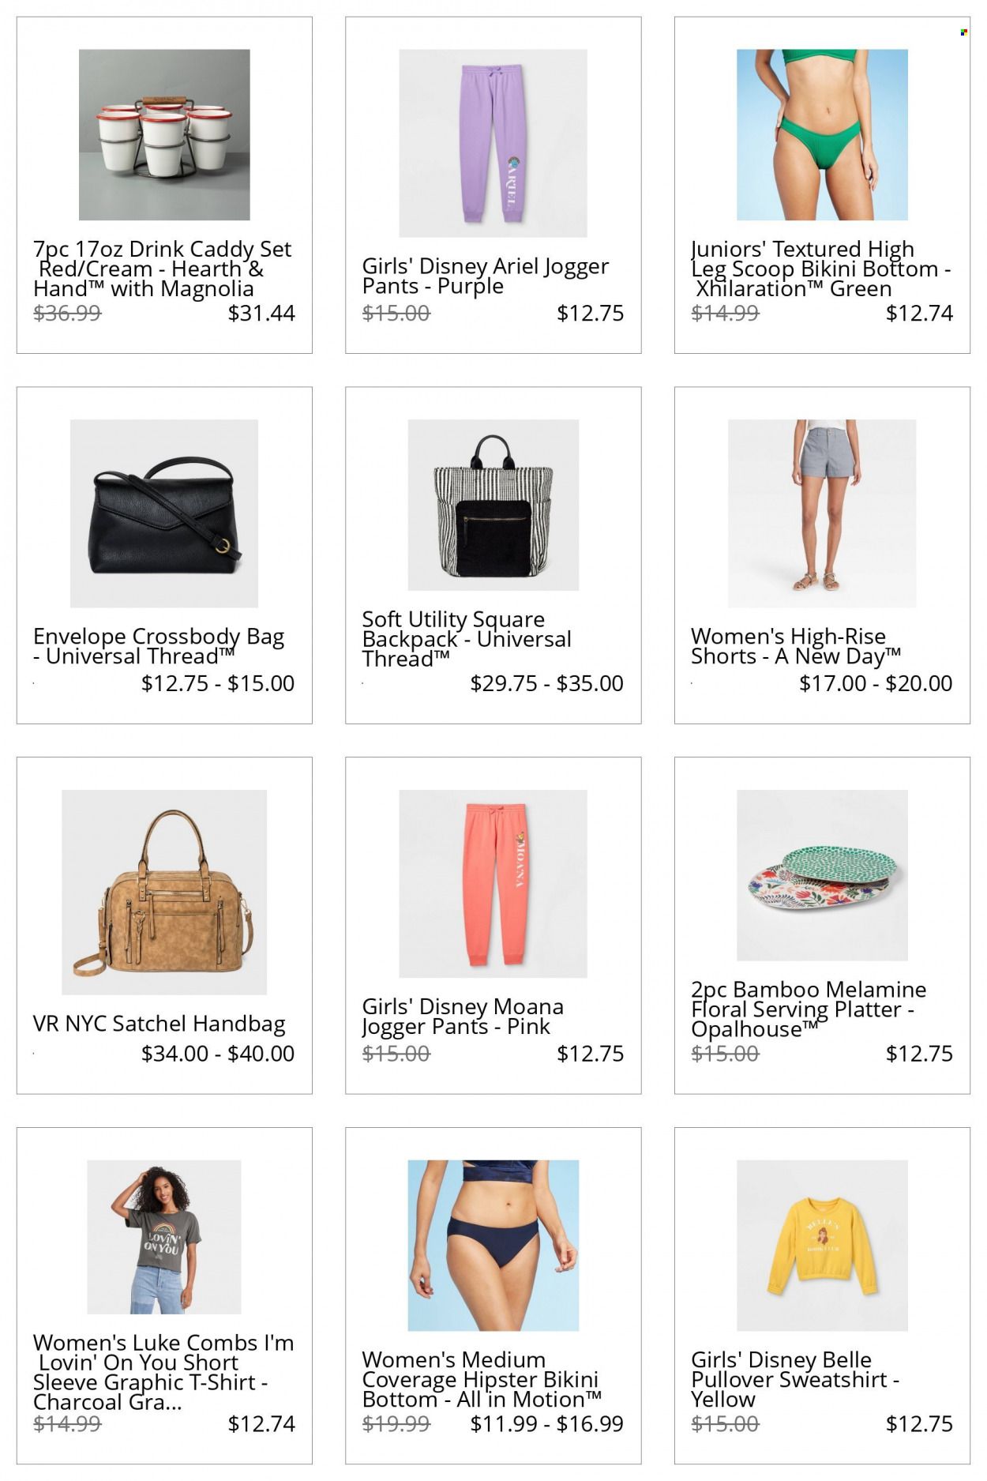The height and width of the screenshot is (1481, 987).
Task: Click the VR NYC Satchel Handbag title
Action: coord(159,1024)
